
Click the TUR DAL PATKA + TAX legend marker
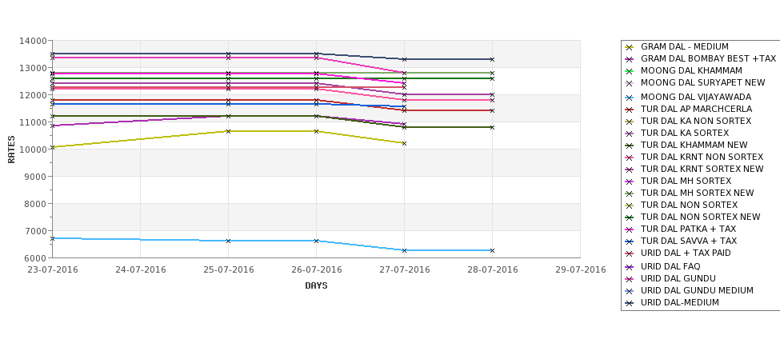pos(630,229)
